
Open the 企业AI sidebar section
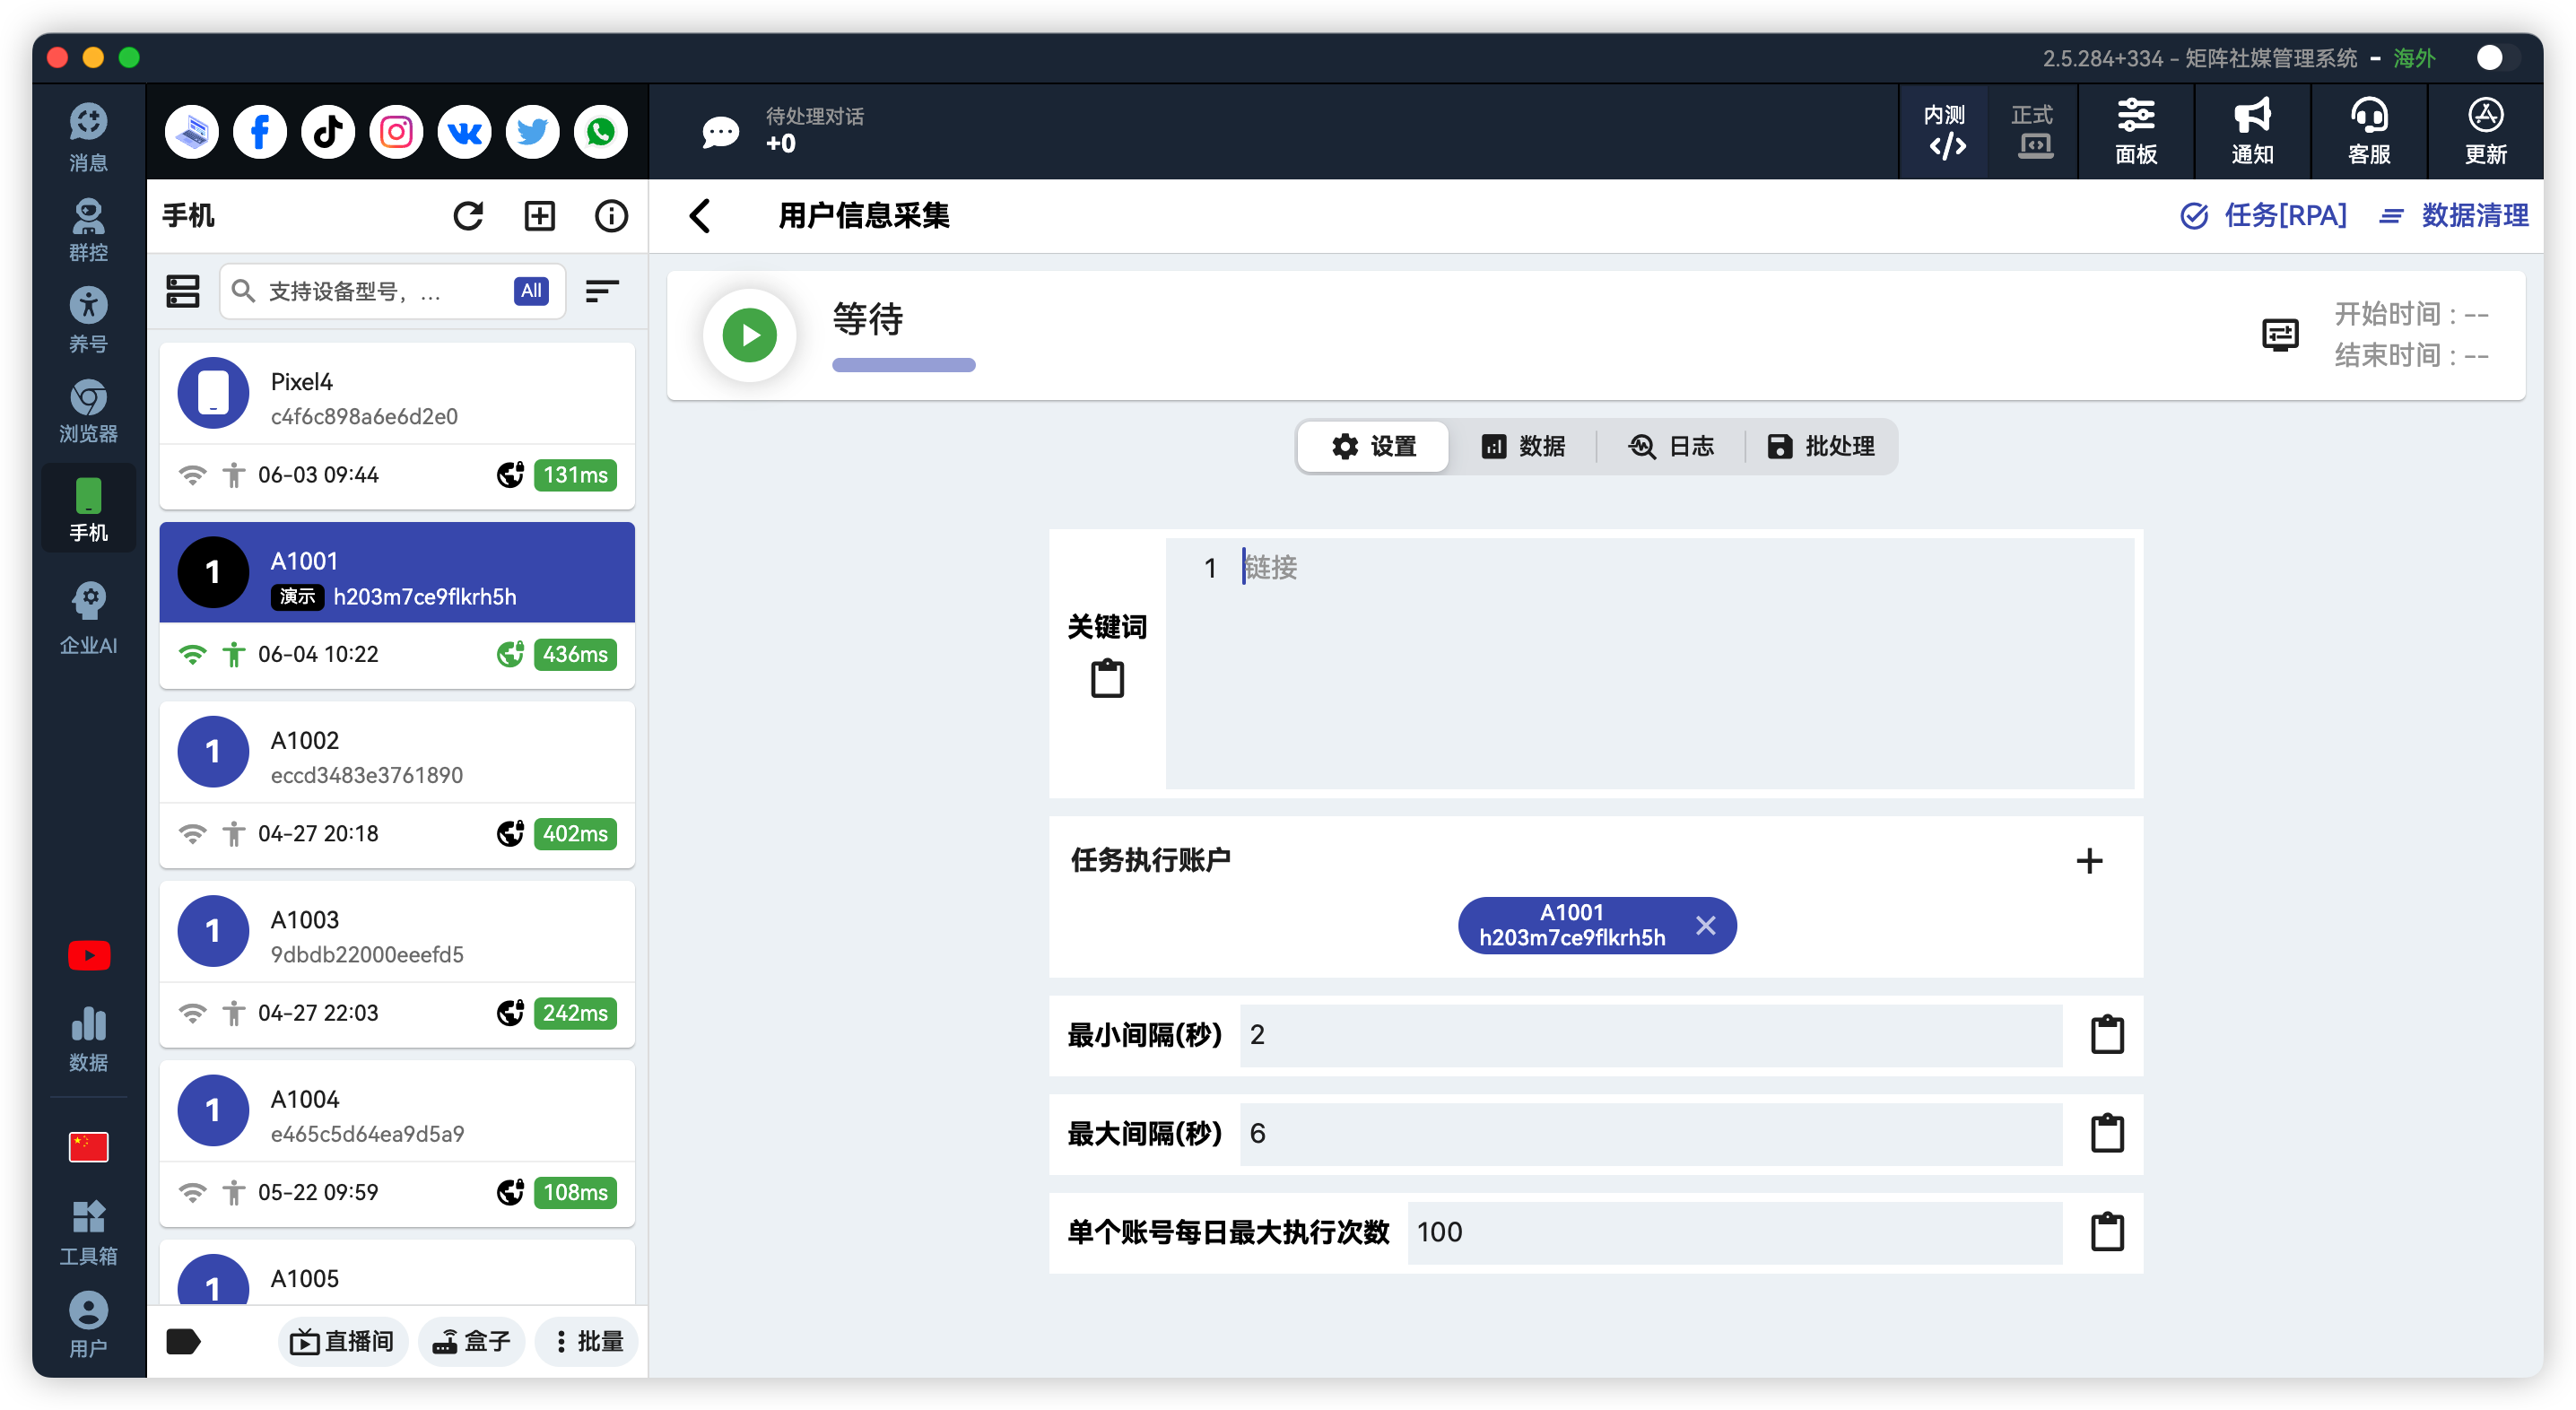[88, 618]
